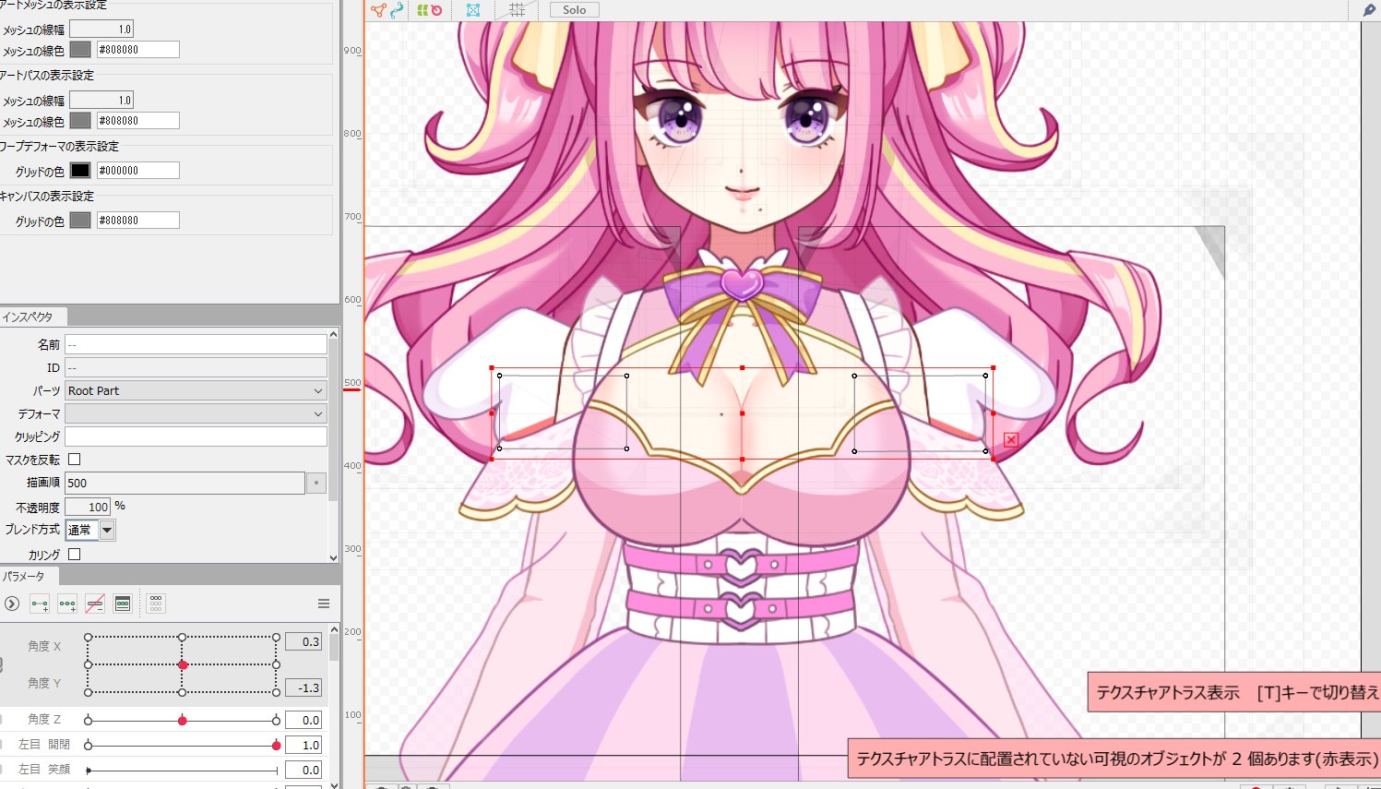Viewport: 1381px width, 789px height.
Task: Click the red dot in 角度 X/Y grid
Action: tap(183, 664)
